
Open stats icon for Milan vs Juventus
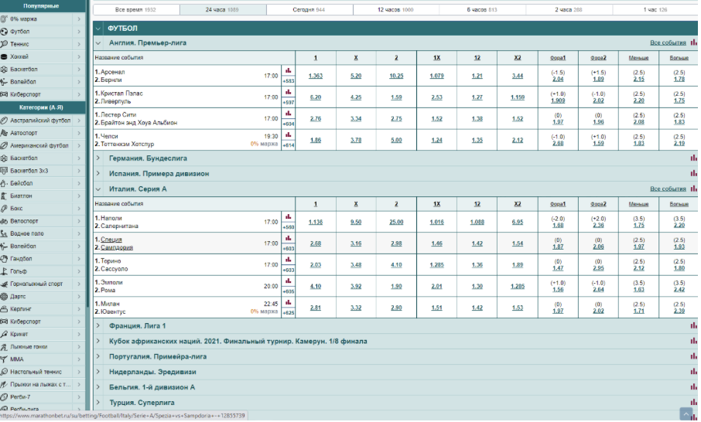(289, 302)
